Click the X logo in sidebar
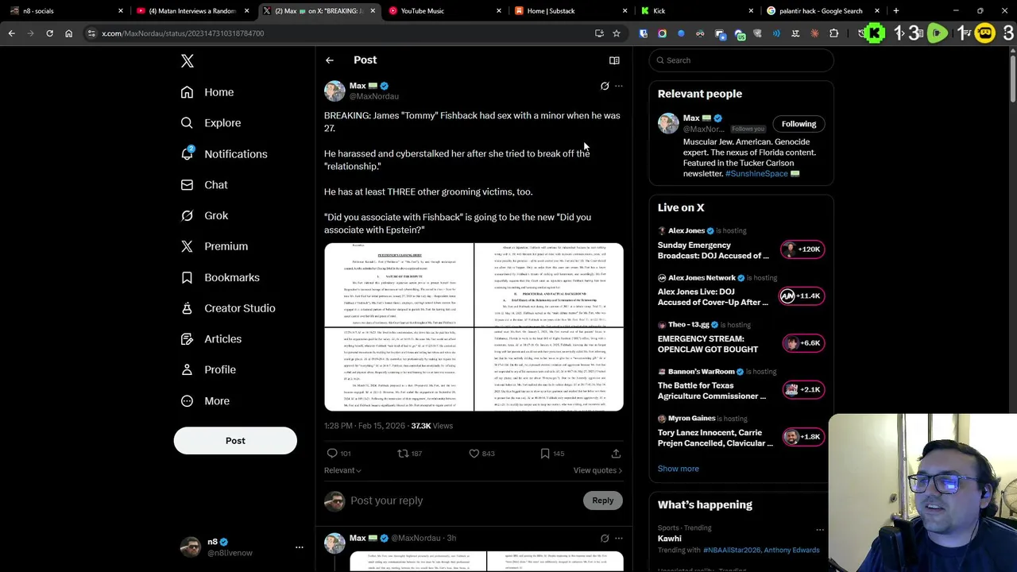Viewport: 1017px width, 572px height. 188,61
